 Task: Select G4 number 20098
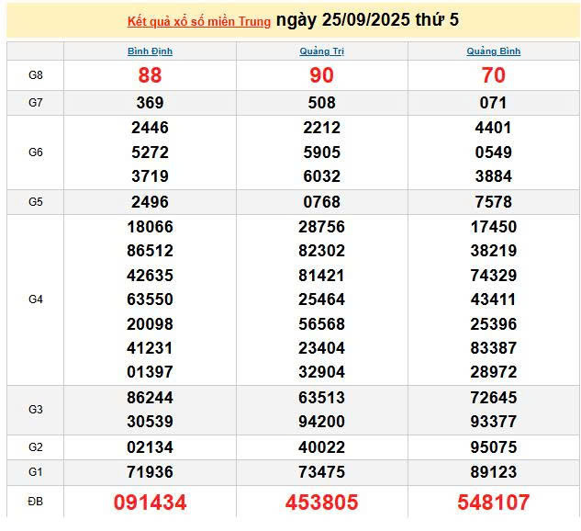[x=150, y=324]
